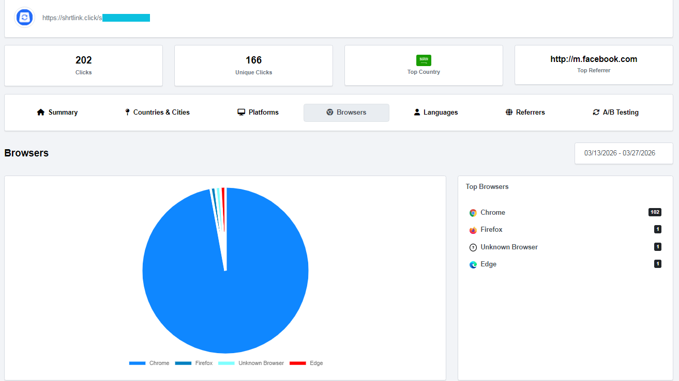Open the A/B Testing tab
Viewport: 679px width, 381px height.
(615, 112)
